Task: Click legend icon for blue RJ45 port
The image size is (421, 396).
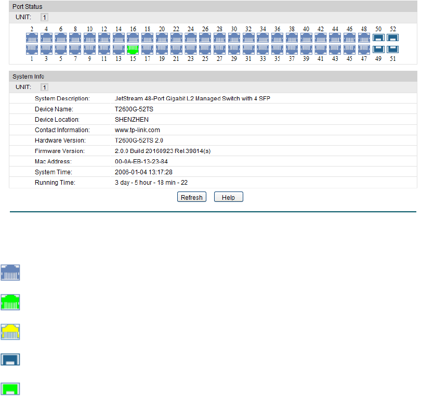Action: (x=10, y=273)
